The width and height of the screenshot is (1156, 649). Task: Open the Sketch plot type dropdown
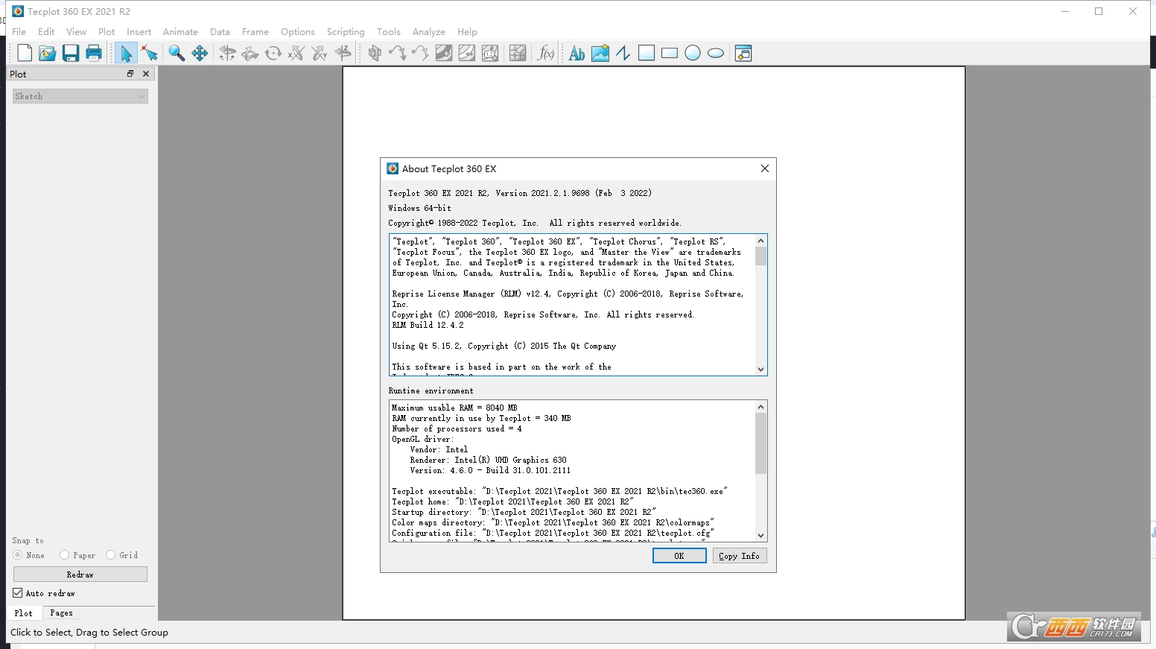[80, 96]
